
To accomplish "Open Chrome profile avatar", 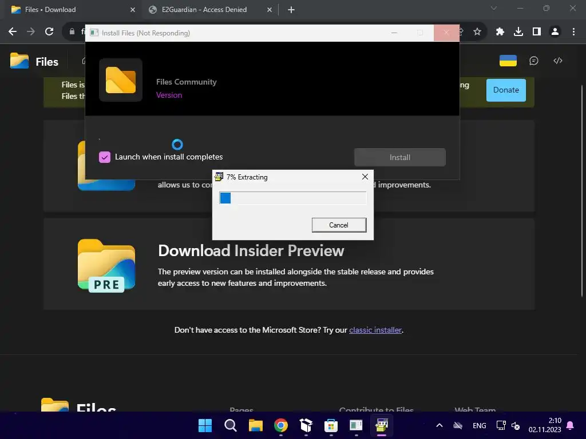I will point(555,32).
